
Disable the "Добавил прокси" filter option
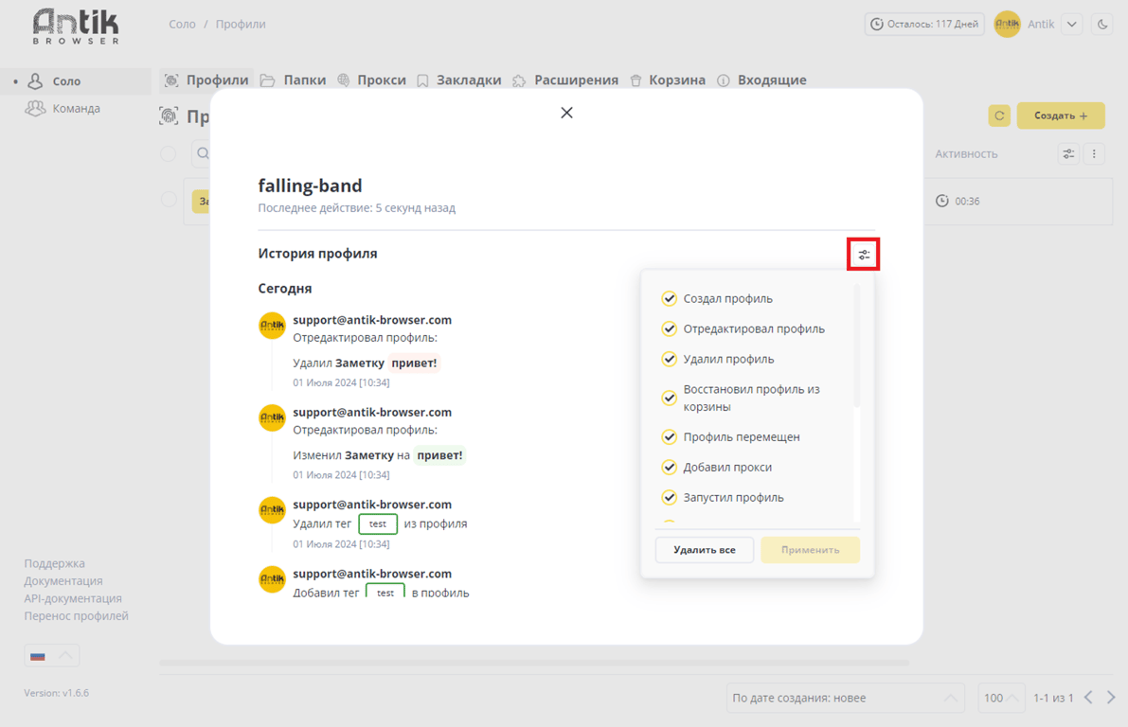point(669,467)
